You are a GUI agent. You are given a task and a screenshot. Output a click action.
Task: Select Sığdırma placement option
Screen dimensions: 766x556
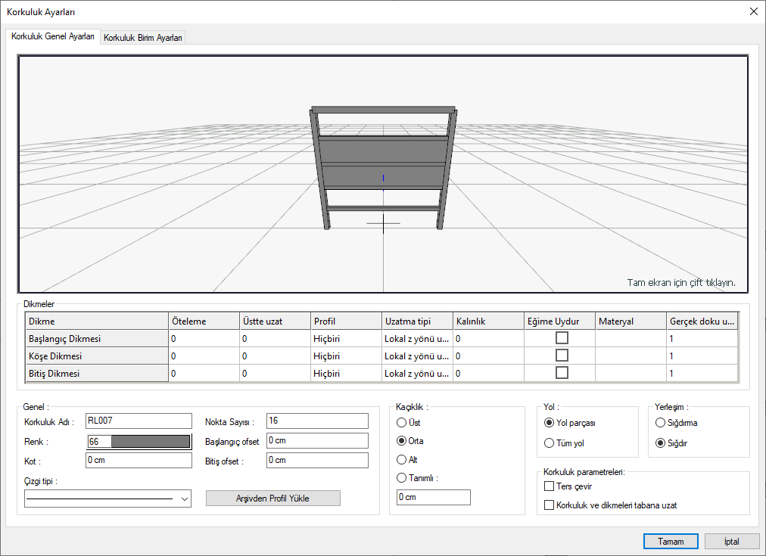click(661, 423)
